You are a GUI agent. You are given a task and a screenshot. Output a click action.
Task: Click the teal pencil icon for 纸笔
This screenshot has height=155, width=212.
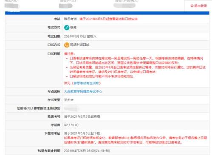click(67, 28)
